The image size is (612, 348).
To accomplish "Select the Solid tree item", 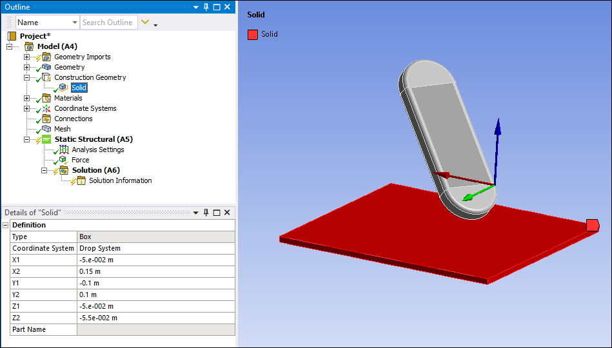I will click(79, 88).
